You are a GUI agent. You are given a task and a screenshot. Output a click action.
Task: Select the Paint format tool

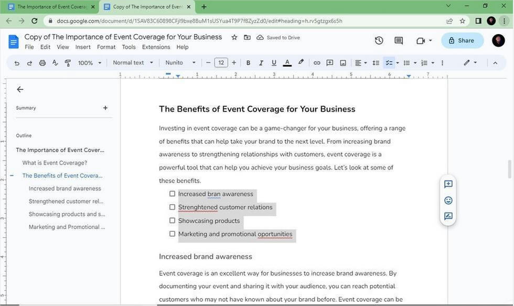tap(68, 62)
